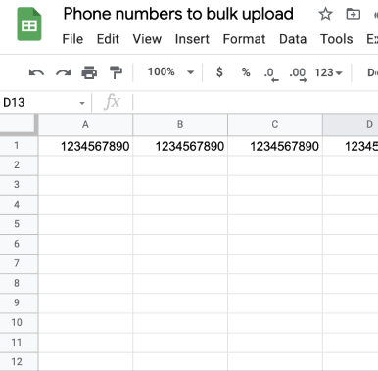Open the Data menu
The image size is (378, 371).
pos(293,39)
